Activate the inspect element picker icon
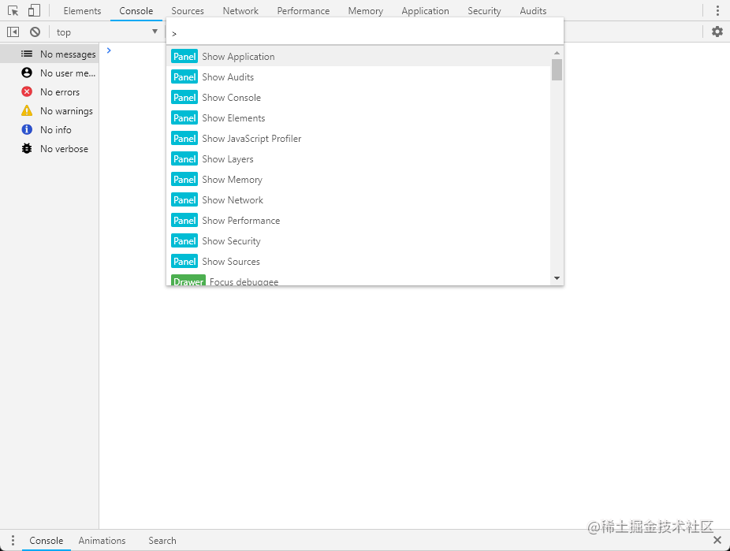Viewport: 730px width, 551px height. [13, 11]
